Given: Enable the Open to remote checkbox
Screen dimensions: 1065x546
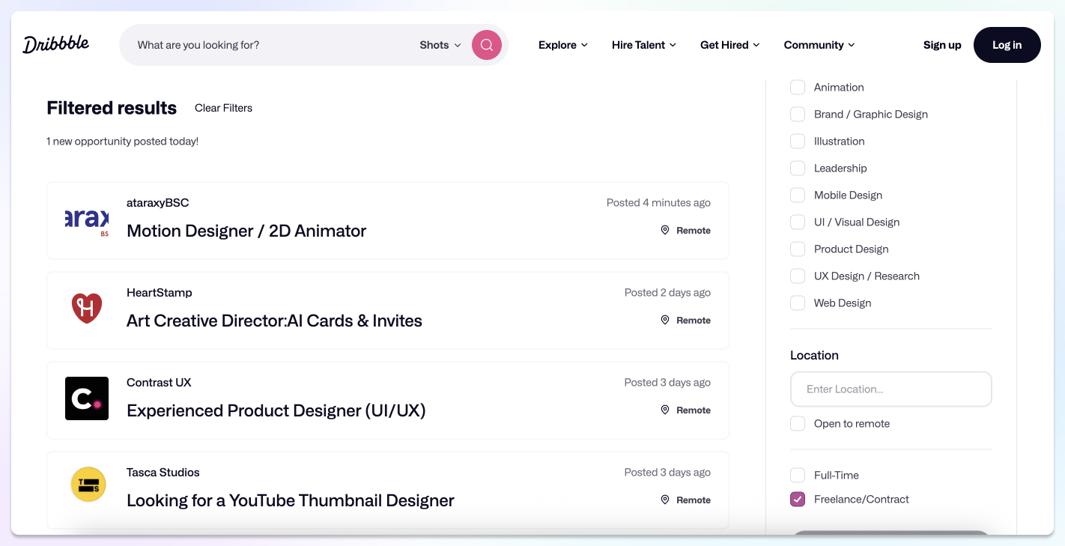Looking at the screenshot, I should (798, 424).
